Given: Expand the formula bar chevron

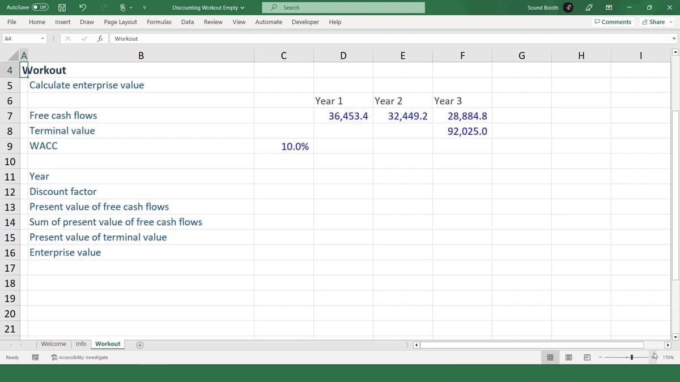Looking at the screenshot, I should tap(674, 38).
